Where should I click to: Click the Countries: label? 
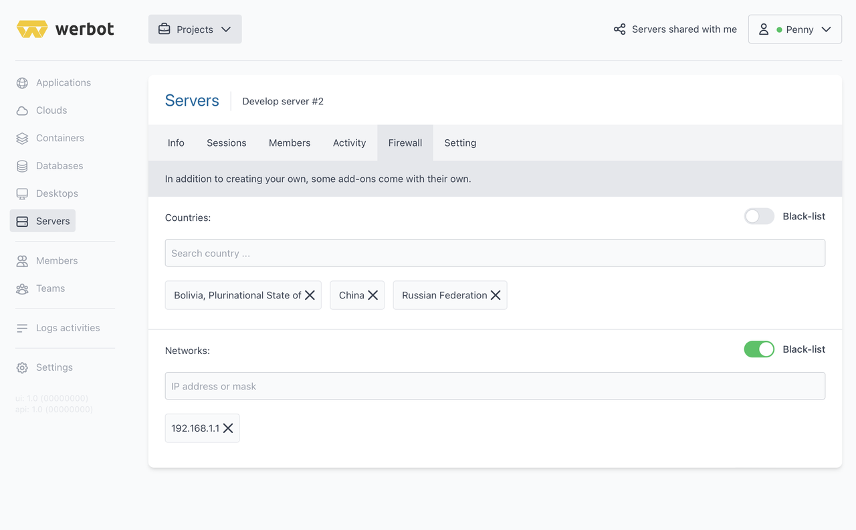tap(188, 217)
